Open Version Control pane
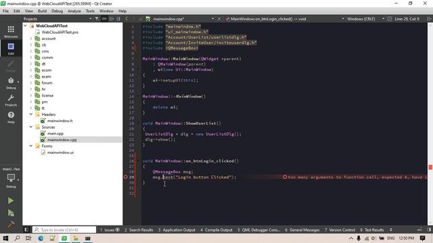 point(340,230)
